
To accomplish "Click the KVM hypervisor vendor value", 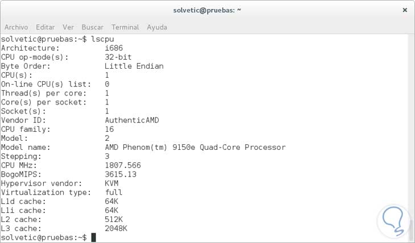I will (111, 183).
